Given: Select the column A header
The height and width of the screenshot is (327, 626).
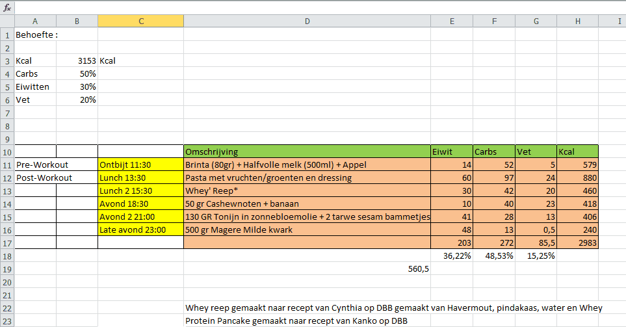Looking at the screenshot, I should 35,21.
